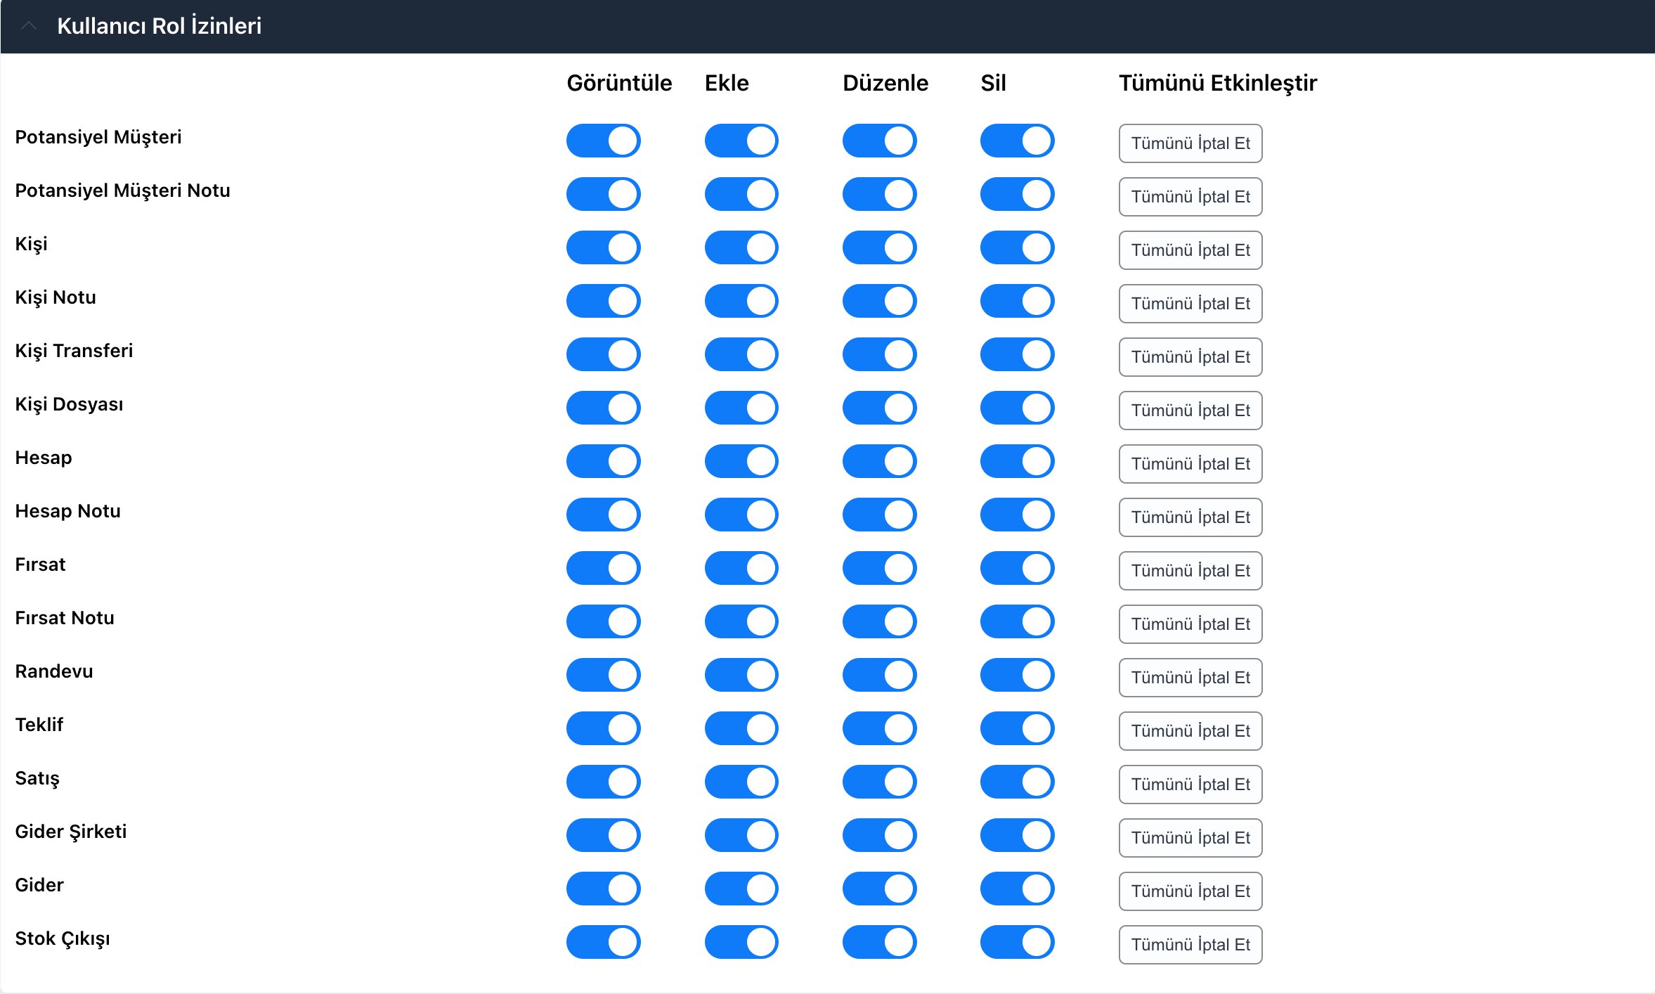
Task: Toggle Ekle for Potansiyel Müşteri
Action: pyautogui.click(x=741, y=141)
